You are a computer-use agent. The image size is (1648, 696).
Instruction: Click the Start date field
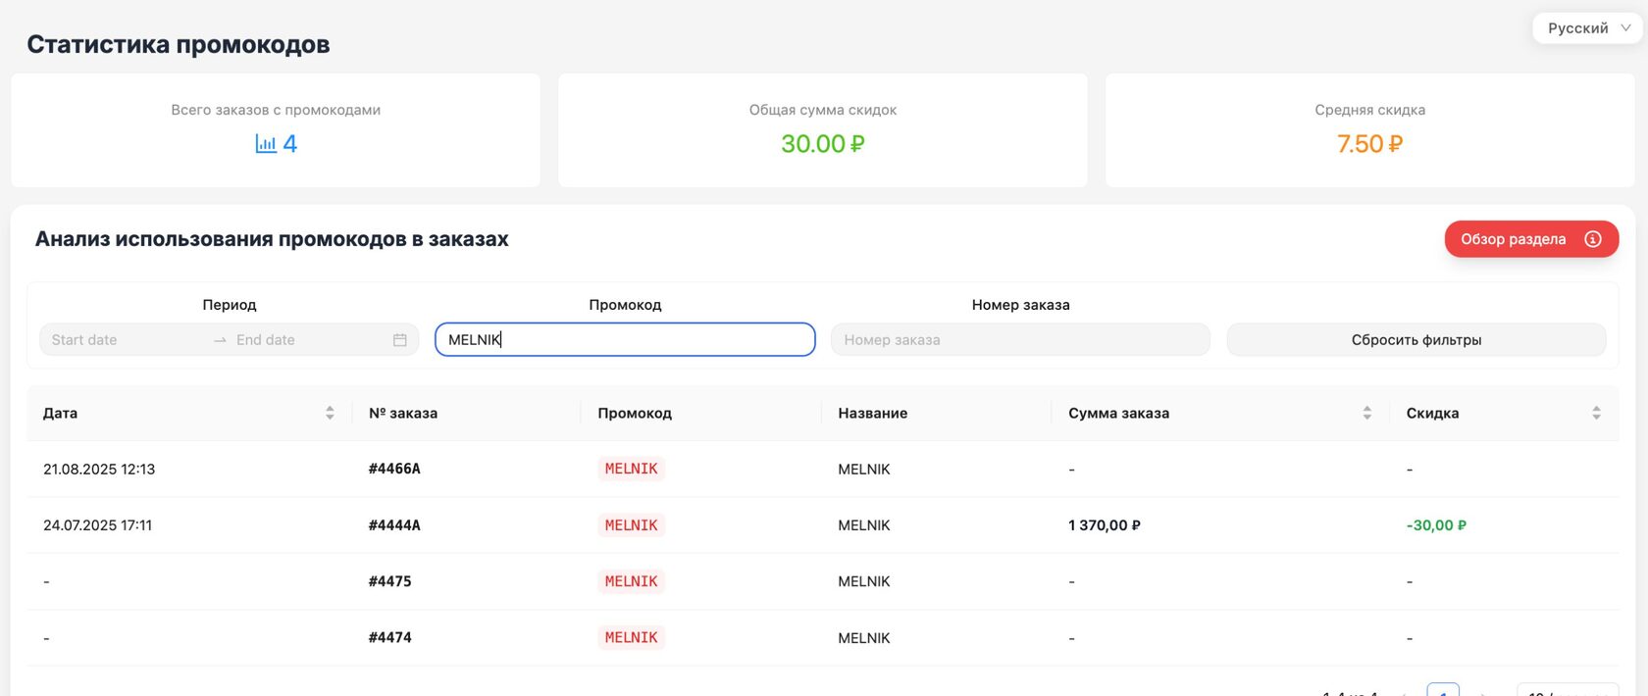pyautogui.click(x=123, y=340)
